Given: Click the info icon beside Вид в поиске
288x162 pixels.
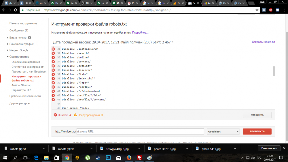Looking at the screenshot, I should click(29, 38).
